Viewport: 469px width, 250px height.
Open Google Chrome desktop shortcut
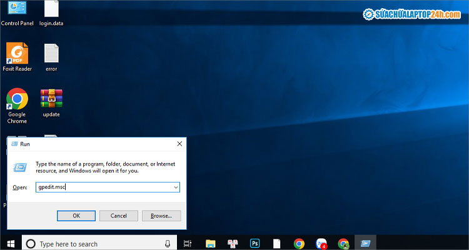point(17,99)
